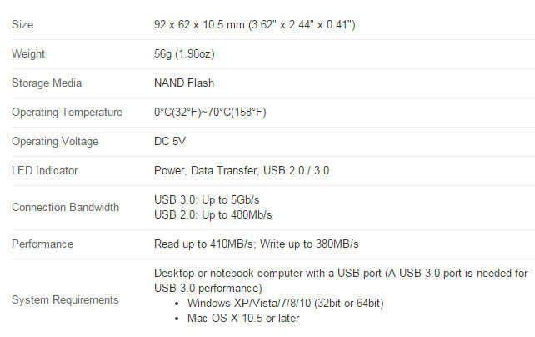Select the Performance label
The height and width of the screenshot is (337, 535).
click(x=42, y=244)
